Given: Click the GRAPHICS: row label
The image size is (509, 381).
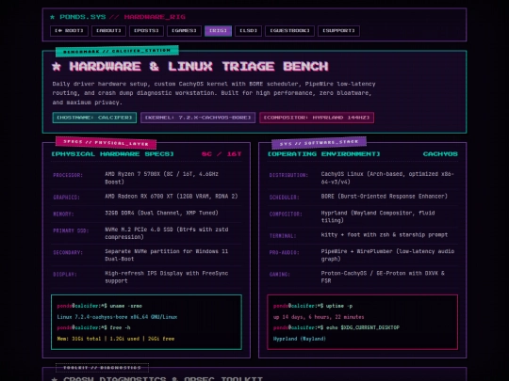Looking at the screenshot, I should pos(66,198).
